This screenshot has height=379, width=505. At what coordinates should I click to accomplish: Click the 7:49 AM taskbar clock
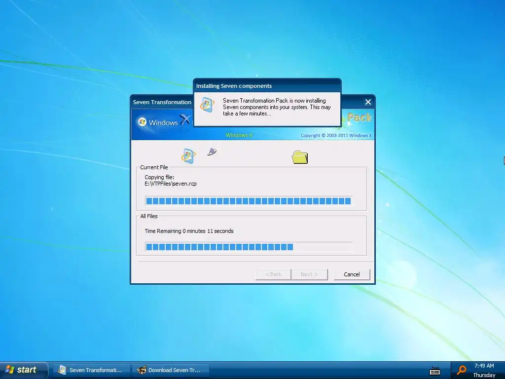point(484,366)
